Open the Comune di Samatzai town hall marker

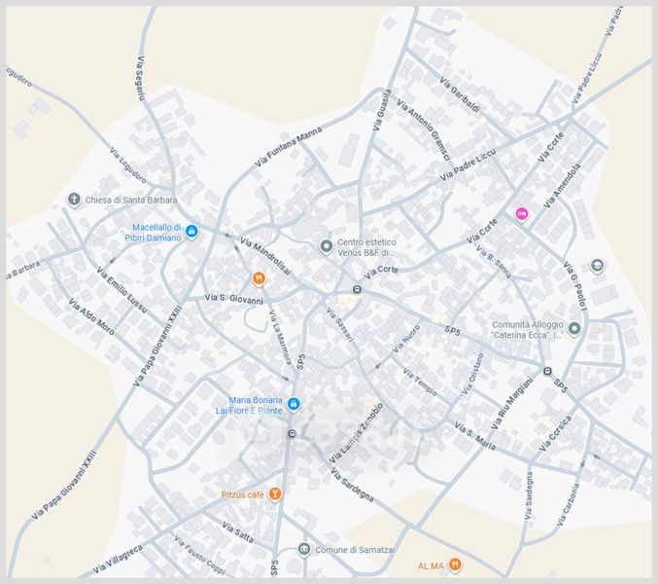[304, 550]
